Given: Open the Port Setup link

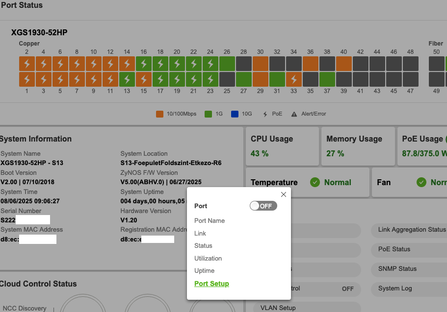Looking at the screenshot, I should (211, 284).
